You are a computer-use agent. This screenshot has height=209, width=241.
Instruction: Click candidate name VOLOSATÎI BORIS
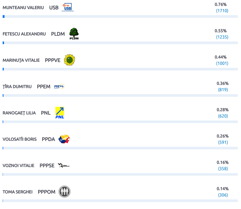20,139
